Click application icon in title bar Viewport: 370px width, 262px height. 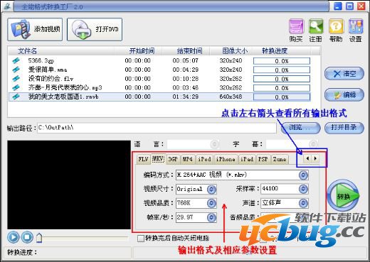tap(7, 6)
